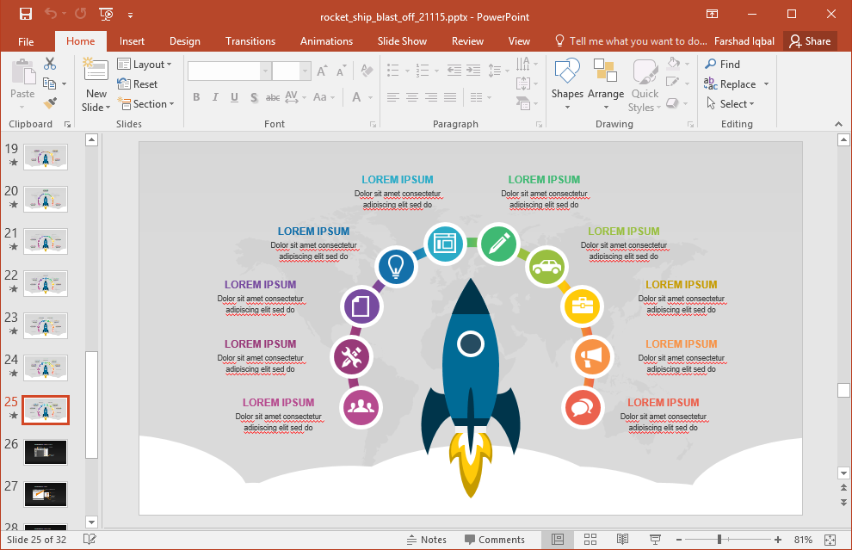Click the Arrange objects icon
Viewport: 852px width, 550px height.
point(606,84)
